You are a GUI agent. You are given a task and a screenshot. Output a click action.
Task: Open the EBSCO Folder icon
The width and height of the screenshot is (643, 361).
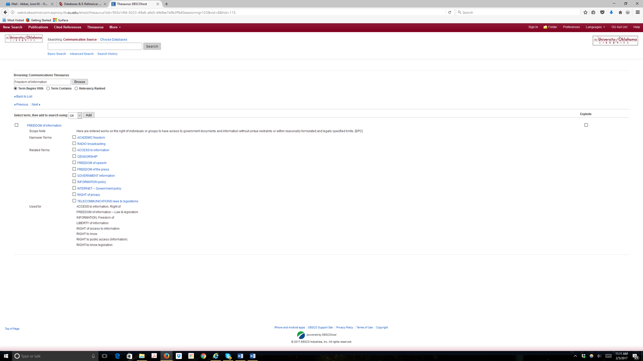(x=550, y=27)
